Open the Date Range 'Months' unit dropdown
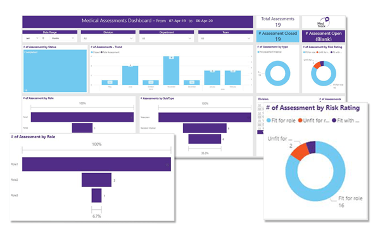The image size is (380, 239). [x=63, y=38]
